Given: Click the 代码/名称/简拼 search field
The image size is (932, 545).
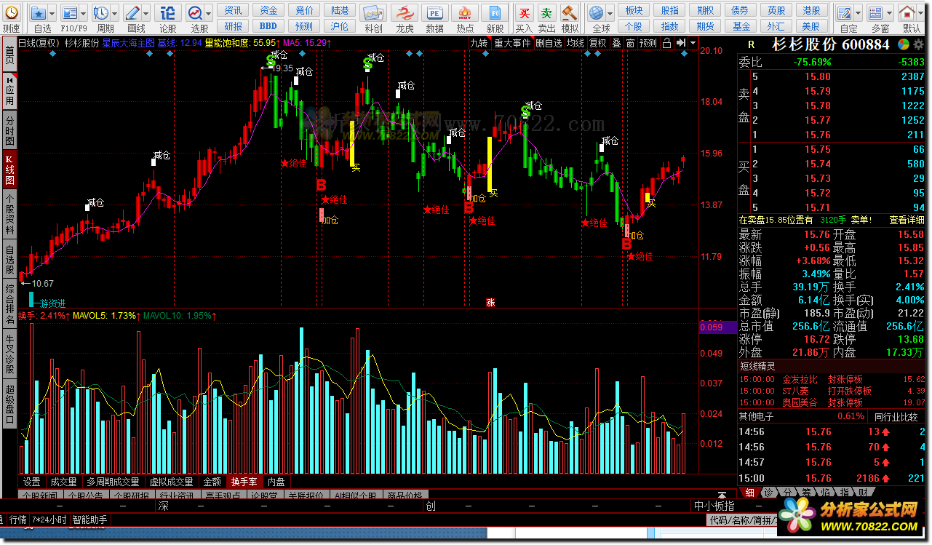Looking at the screenshot, I should (x=742, y=520).
